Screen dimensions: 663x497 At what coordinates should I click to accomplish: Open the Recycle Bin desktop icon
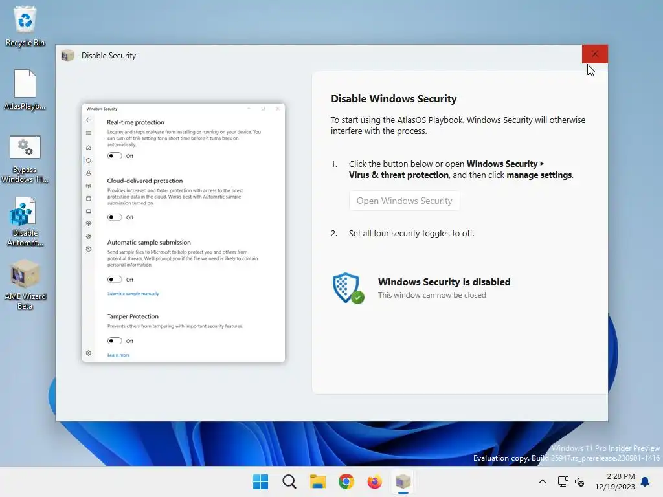pos(25,26)
